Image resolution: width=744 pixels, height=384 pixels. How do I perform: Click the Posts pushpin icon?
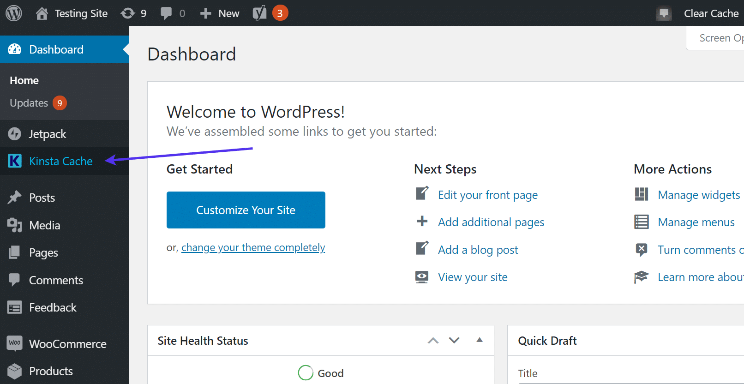tap(15, 198)
